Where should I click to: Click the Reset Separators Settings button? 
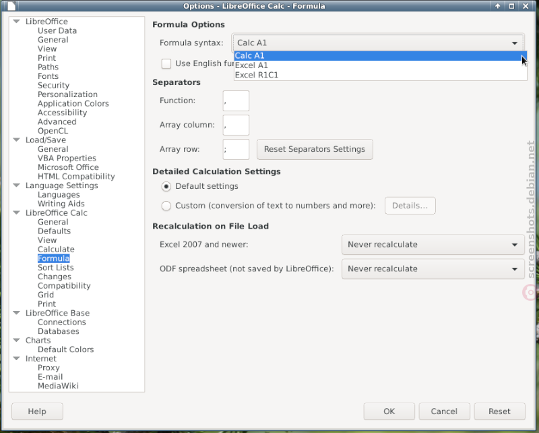click(315, 149)
